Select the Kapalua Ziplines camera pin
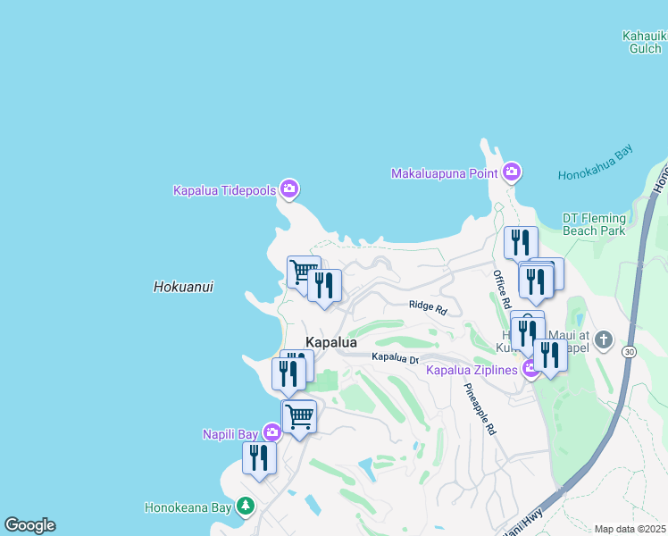The height and width of the screenshot is (536, 668). 530,369
